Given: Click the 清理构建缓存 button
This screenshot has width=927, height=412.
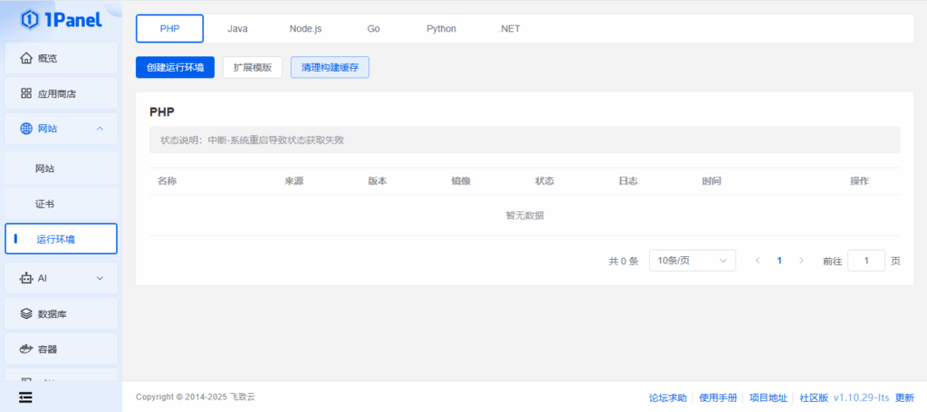Looking at the screenshot, I should click(330, 68).
